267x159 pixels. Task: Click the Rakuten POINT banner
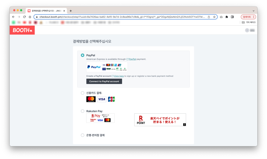[160, 120]
